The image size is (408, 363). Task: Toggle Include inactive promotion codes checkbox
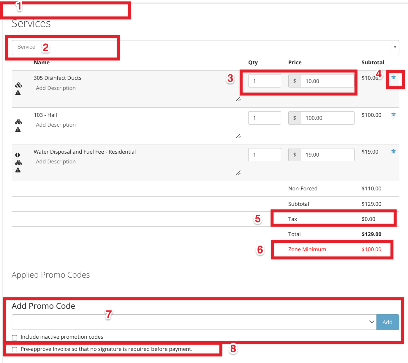pos(15,337)
